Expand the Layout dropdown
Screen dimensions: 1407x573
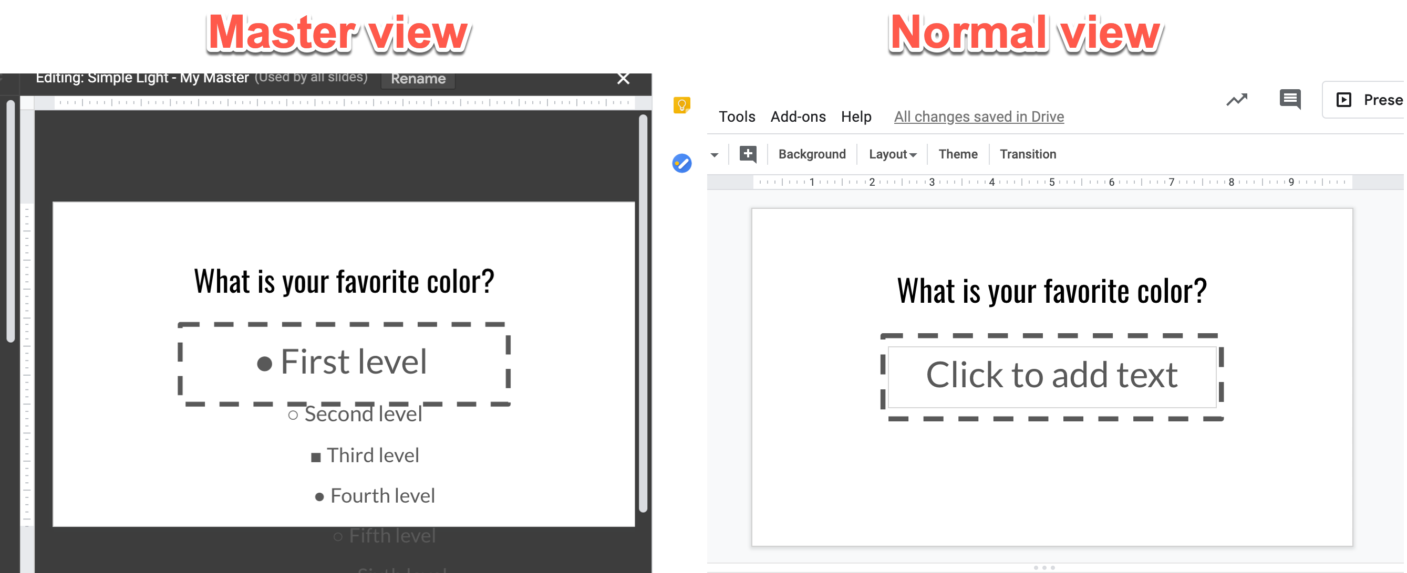pyautogui.click(x=892, y=154)
